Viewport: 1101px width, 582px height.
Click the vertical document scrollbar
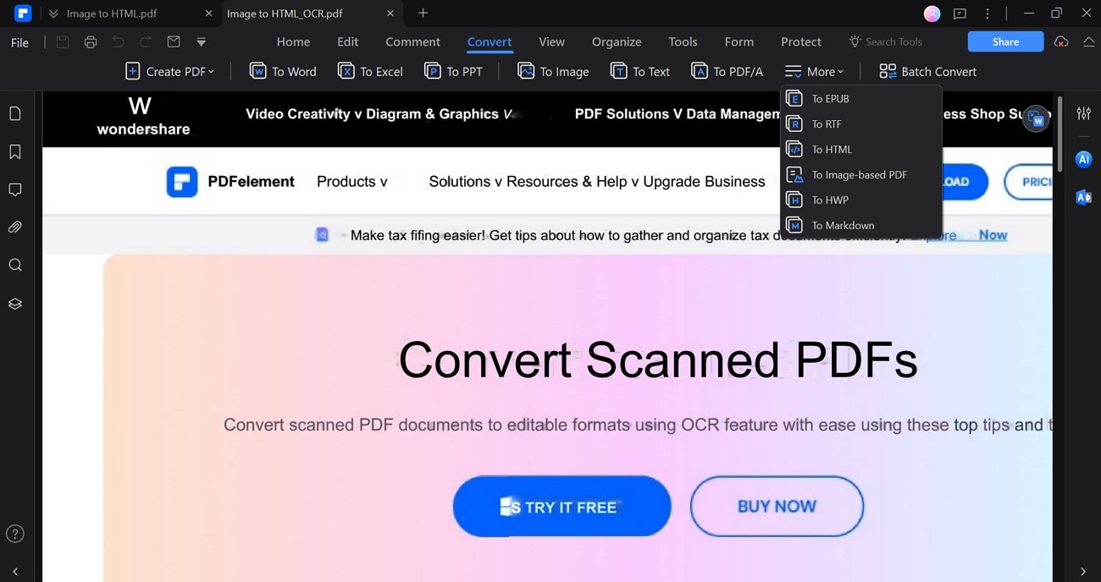(1059, 134)
